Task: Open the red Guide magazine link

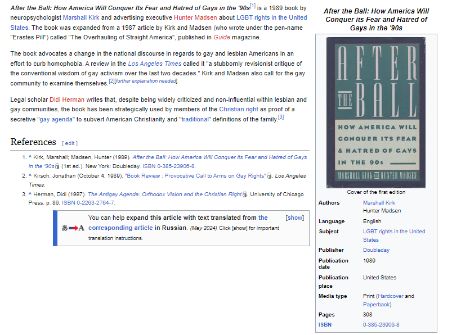Action: pyautogui.click(x=222, y=38)
